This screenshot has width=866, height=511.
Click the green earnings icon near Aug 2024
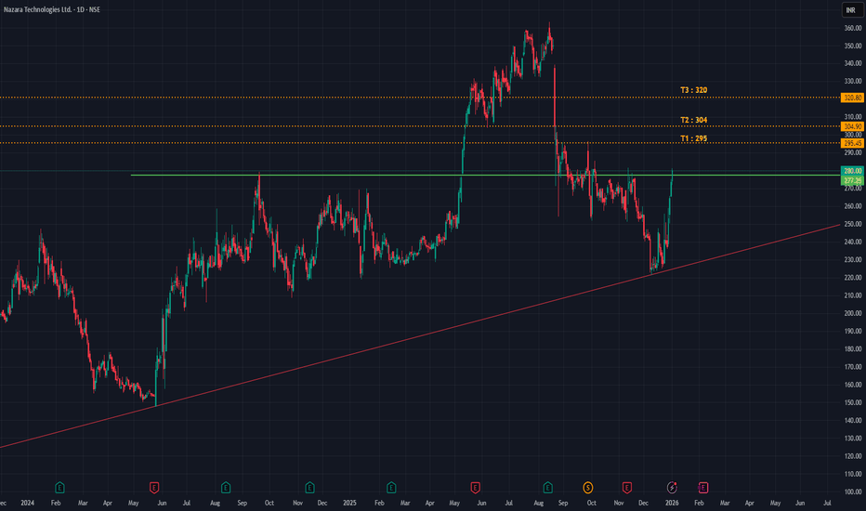226,487
